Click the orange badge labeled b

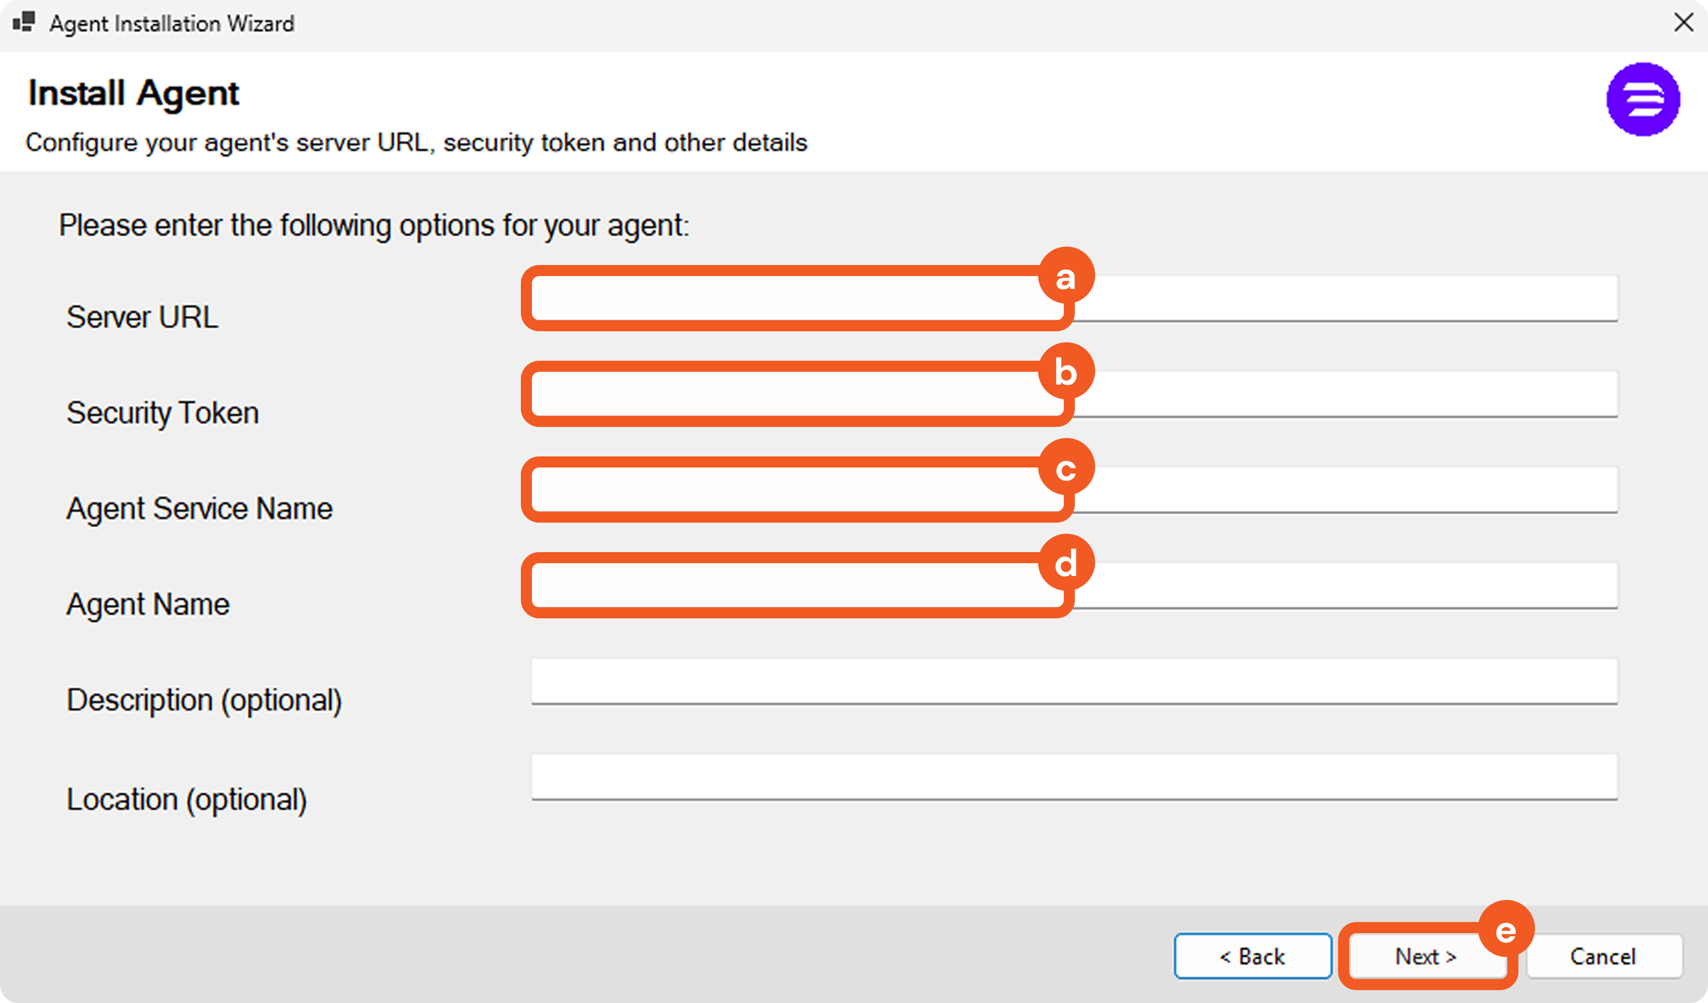point(1066,372)
